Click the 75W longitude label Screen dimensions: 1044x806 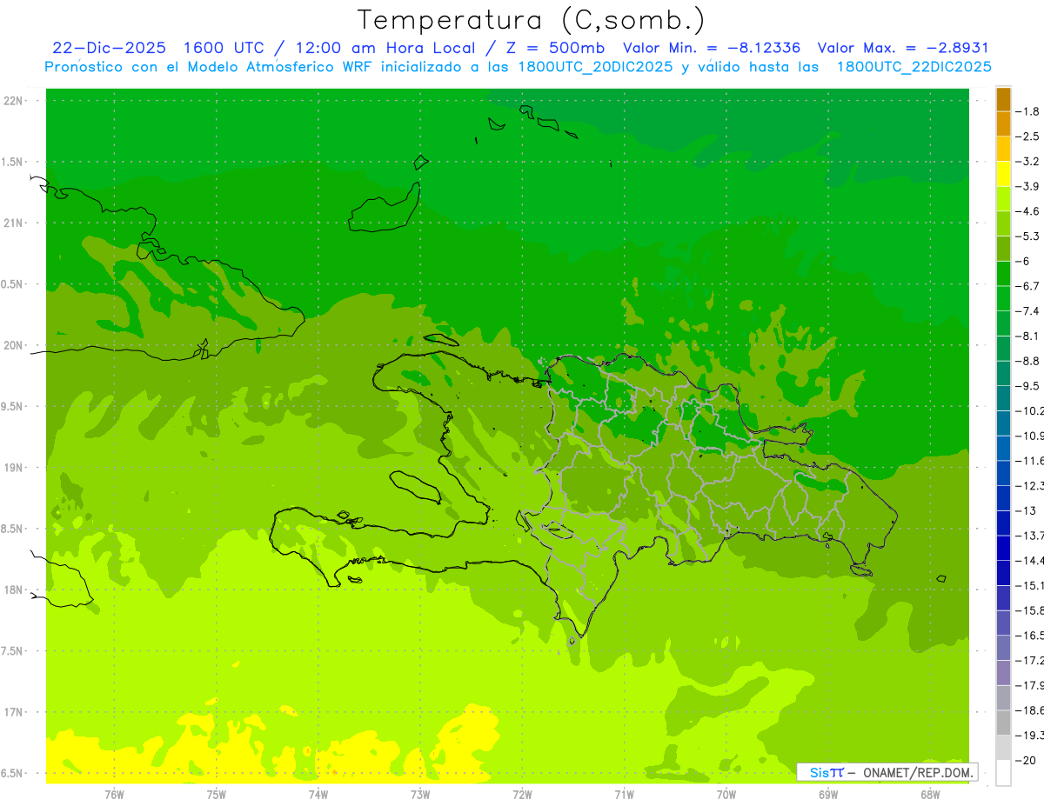pyautogui.click(x=216, y=794)
